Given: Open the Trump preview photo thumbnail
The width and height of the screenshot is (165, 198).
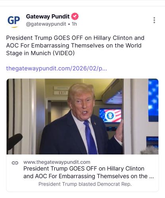Looking at the screenshot, I should tap(82, 116).
